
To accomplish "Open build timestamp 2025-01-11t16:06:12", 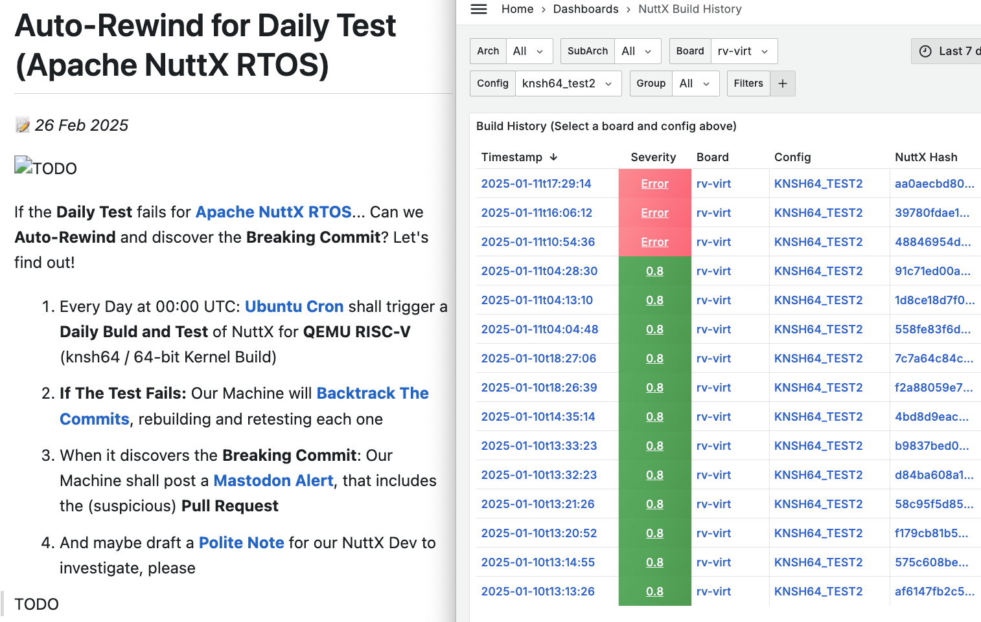I will pyautogui.click(x=537, y=213).
